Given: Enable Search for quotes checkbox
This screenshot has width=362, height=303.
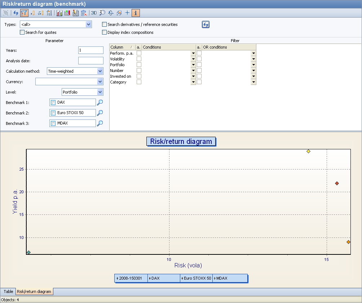Looking at the screenshot, I should coord(22,32).
